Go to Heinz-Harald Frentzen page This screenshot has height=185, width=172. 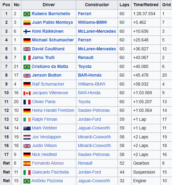[x=53, y=111]
